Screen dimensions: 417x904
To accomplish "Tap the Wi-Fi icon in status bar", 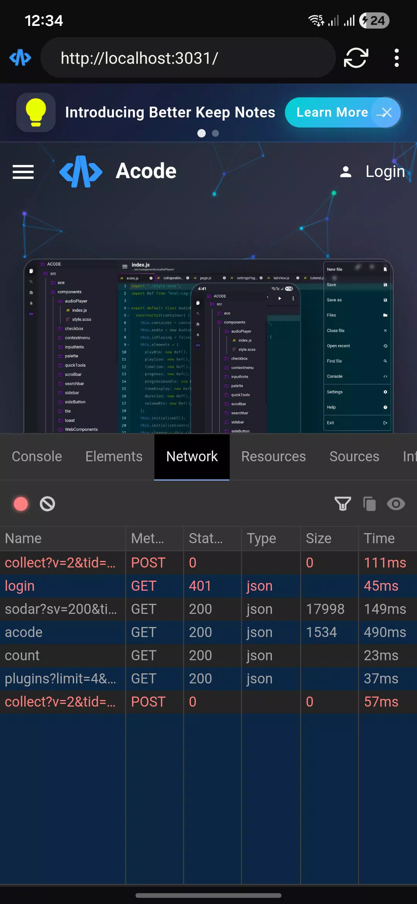I will [x=316, y=20].
